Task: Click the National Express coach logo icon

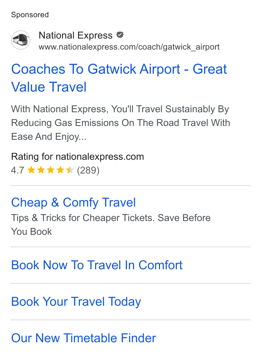Action: (21, 40)
